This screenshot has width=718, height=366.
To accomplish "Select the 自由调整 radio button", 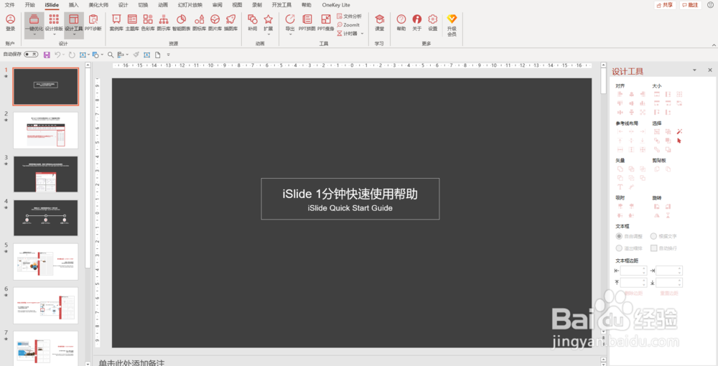I will pos(619,237).
